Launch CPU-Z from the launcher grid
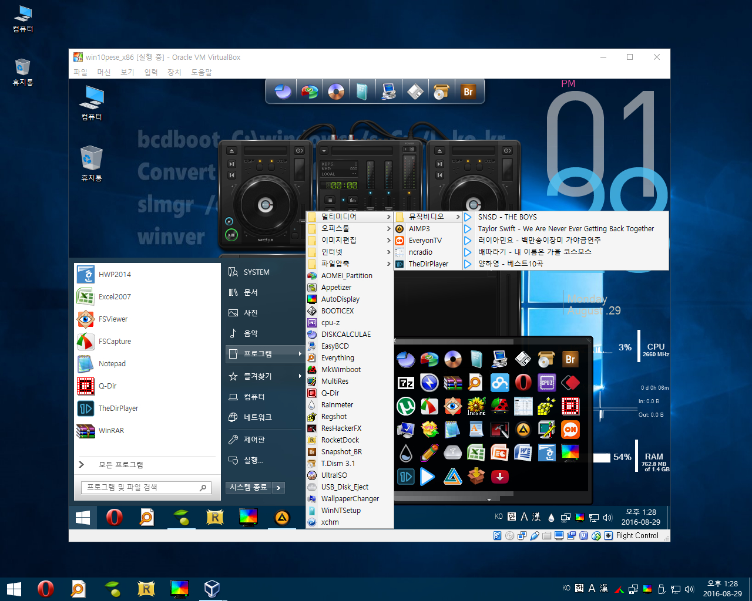752x601 pixels. [547, 383]
